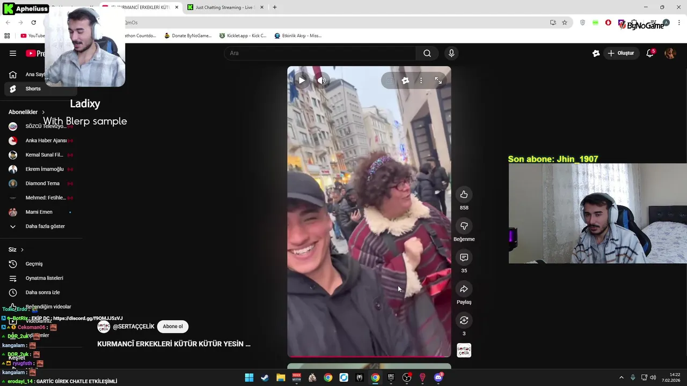
Task: Share the Short via the Paylaş arrow
Action: (464, 289)
